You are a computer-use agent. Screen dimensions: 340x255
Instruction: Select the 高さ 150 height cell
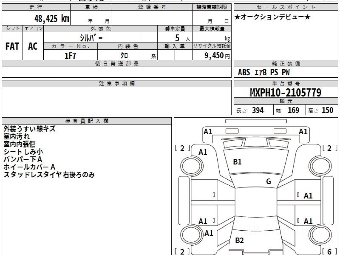322,110
